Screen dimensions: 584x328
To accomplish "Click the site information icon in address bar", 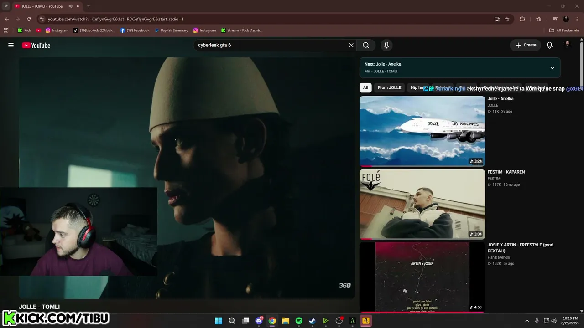I will (x=42, y=19).
